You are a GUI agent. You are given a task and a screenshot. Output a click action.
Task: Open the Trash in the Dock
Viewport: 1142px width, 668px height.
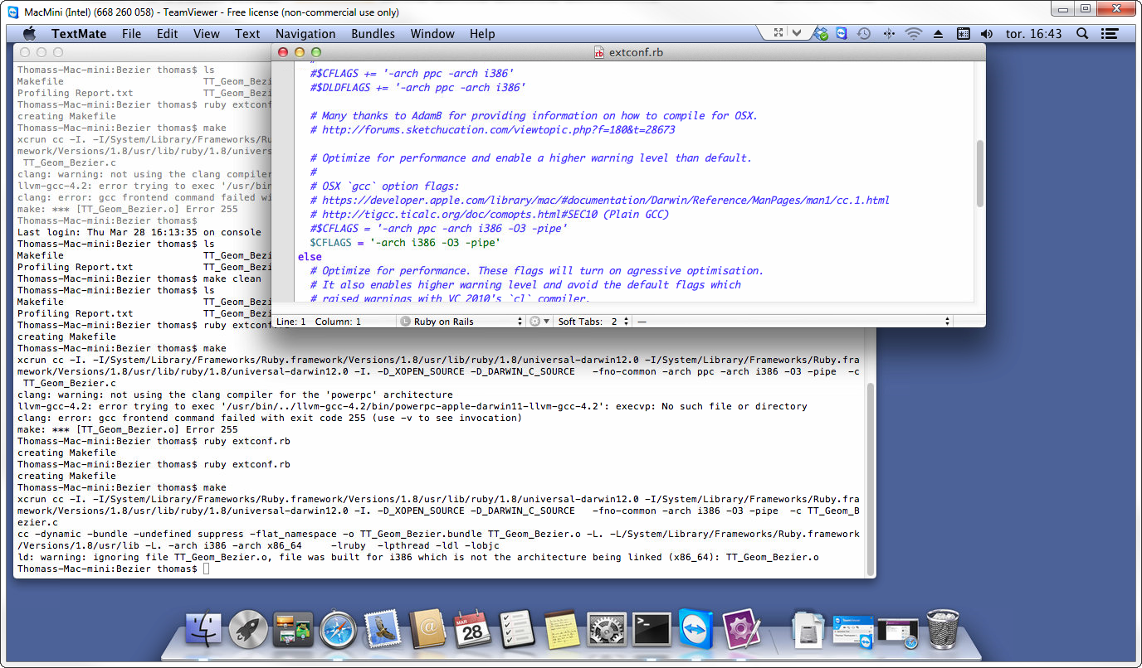point(942,629)
